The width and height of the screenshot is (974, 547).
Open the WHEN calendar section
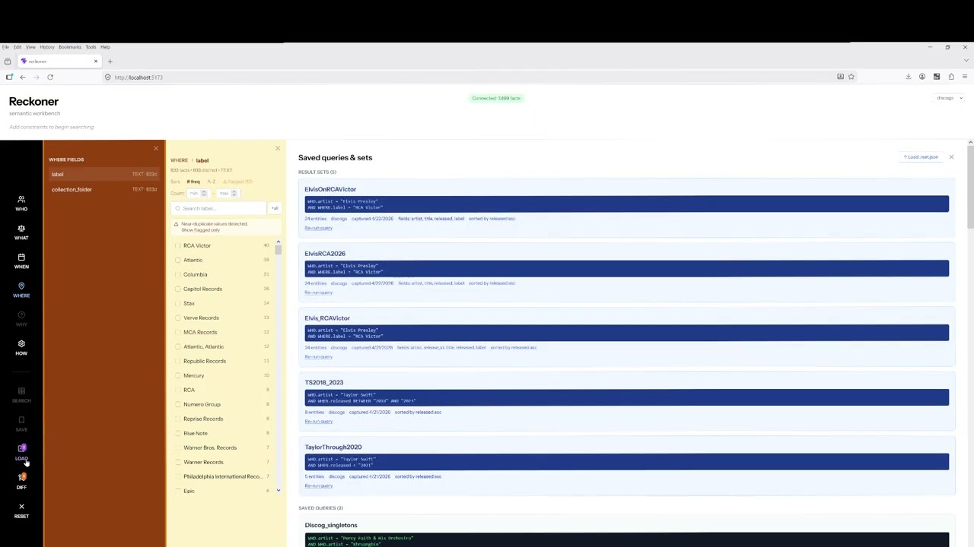[21, 261]
